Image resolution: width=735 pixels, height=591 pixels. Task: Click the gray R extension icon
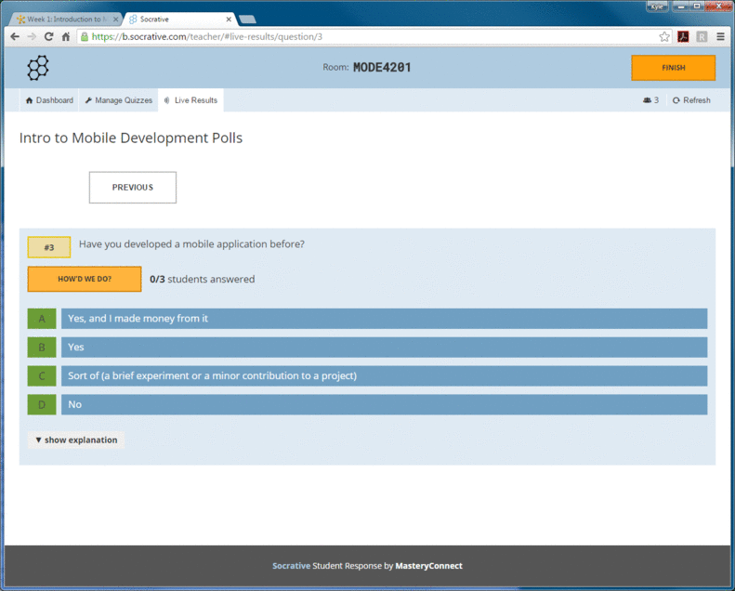702,36
